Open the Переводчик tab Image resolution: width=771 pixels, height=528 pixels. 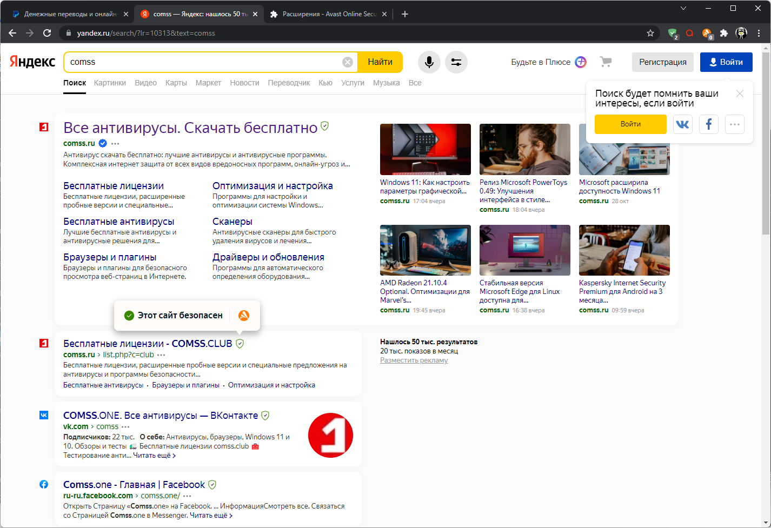pos(289,83)
